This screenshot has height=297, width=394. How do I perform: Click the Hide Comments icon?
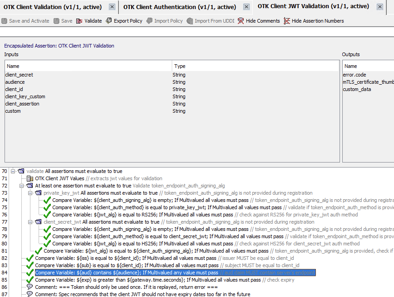coord(241,21)
